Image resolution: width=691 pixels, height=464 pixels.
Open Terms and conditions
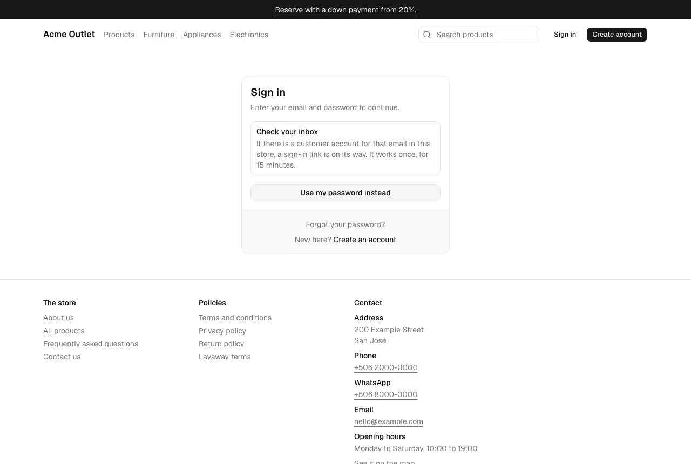235,318
